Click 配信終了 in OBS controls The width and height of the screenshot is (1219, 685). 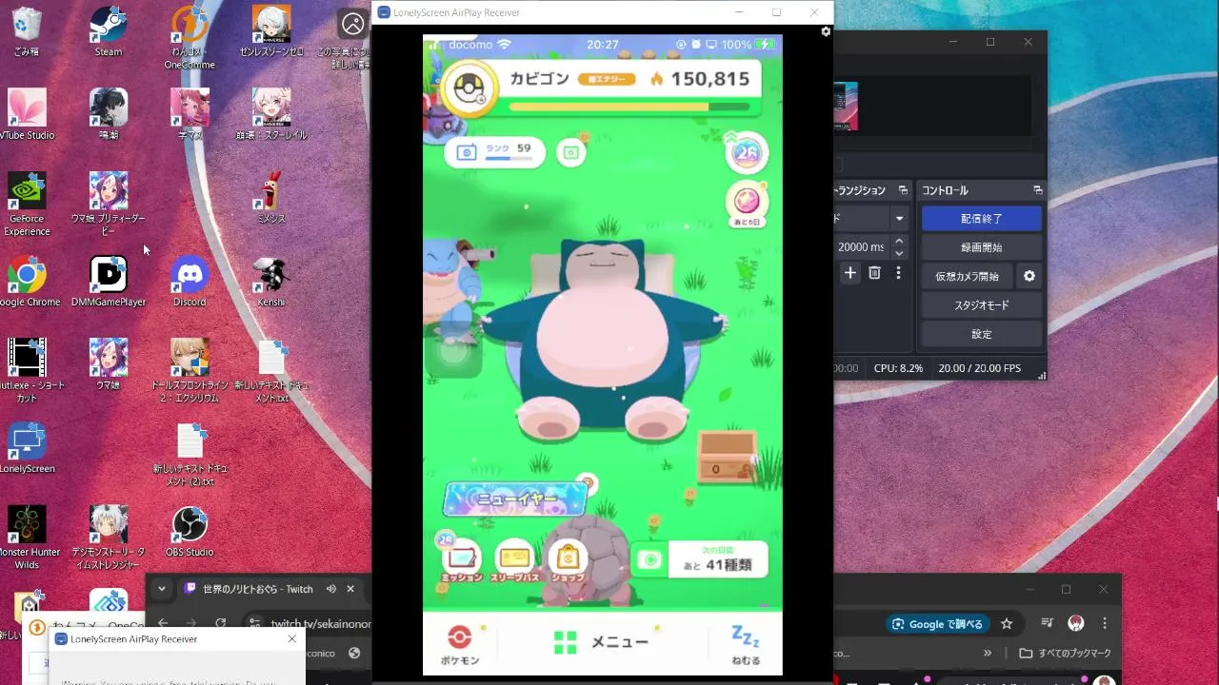tap(981, 218)
